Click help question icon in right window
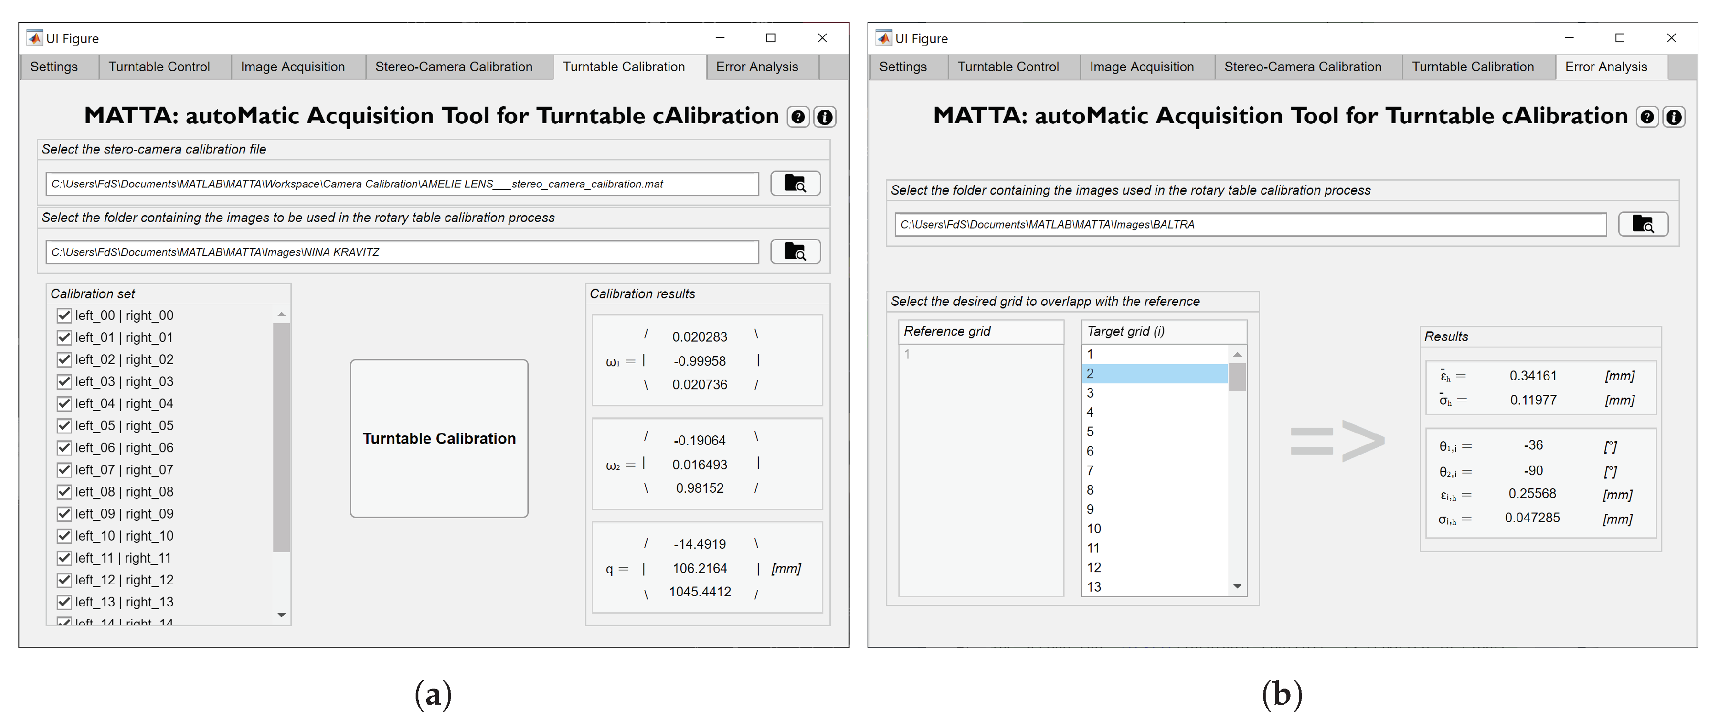This screenshot has height=724, width=1719. (x=1647, y=117)
